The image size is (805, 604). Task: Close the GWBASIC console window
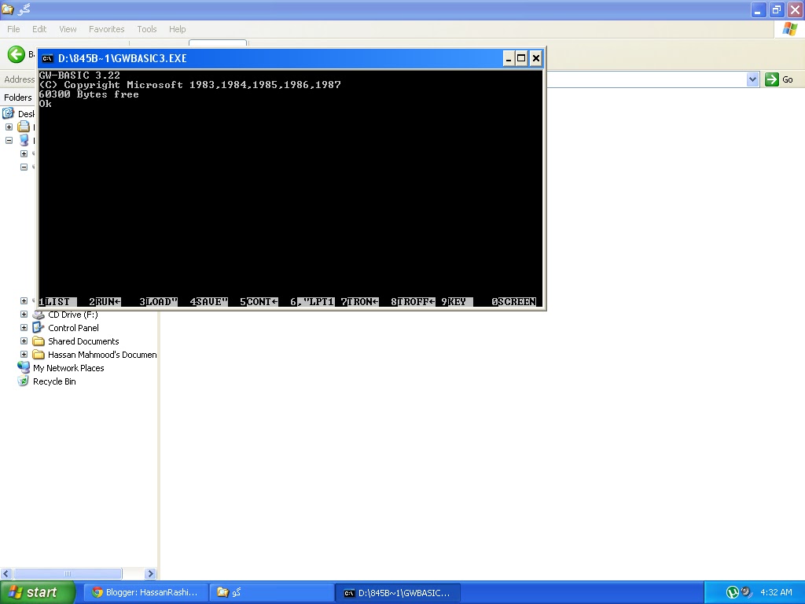[535, 58]
